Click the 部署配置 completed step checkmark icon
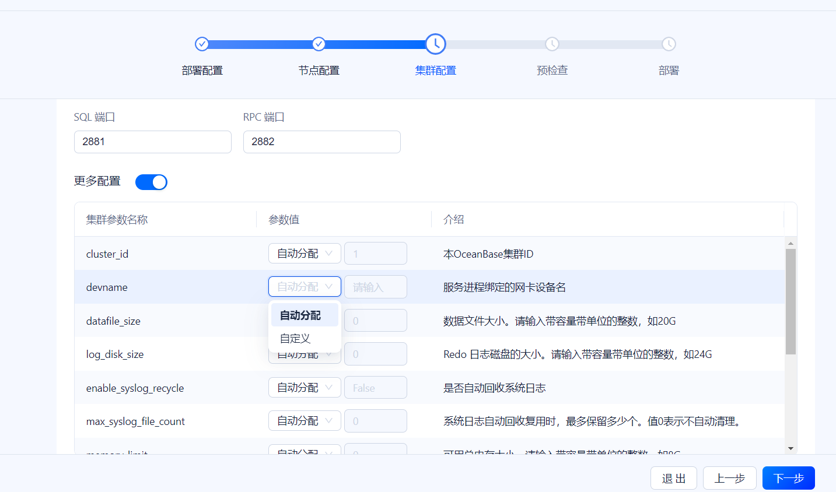The image size is (836, 492). click(x=202, y=44)
